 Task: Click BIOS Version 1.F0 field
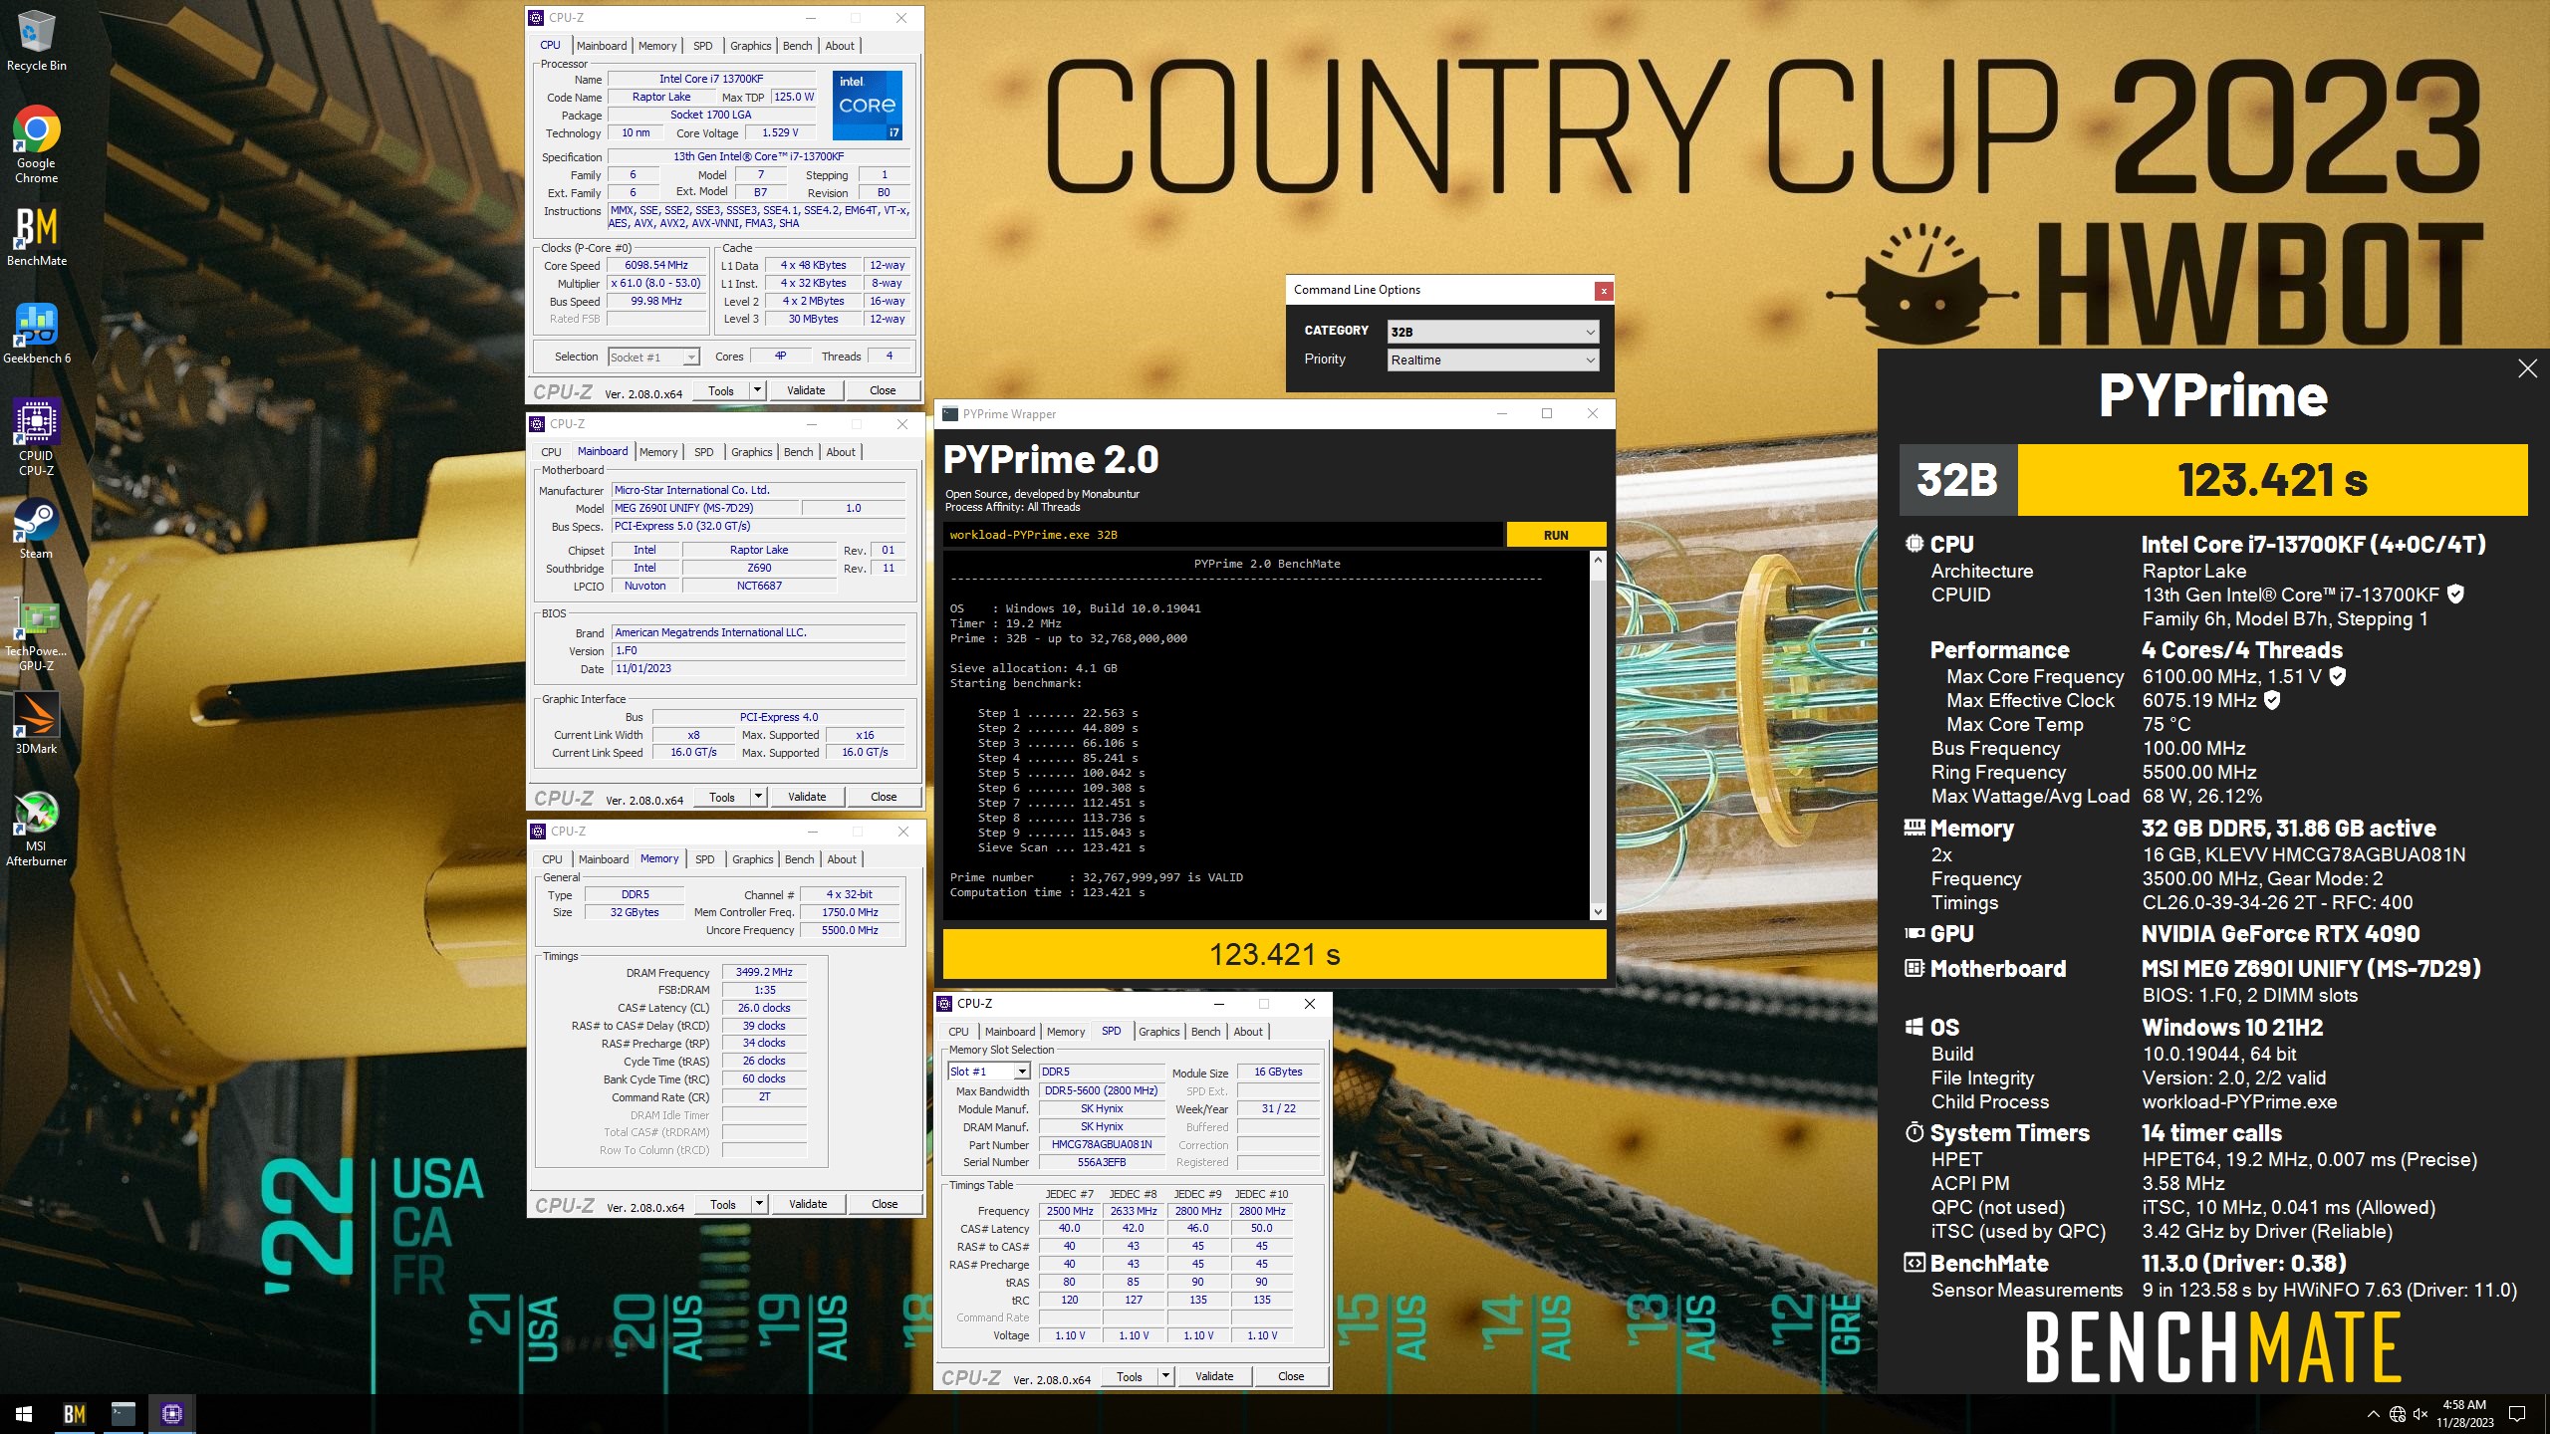tap(758, 650)
